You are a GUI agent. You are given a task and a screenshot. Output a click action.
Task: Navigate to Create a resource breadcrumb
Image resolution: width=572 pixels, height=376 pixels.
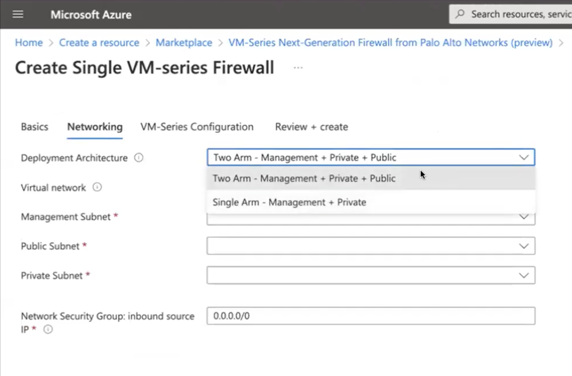[99, 43]
